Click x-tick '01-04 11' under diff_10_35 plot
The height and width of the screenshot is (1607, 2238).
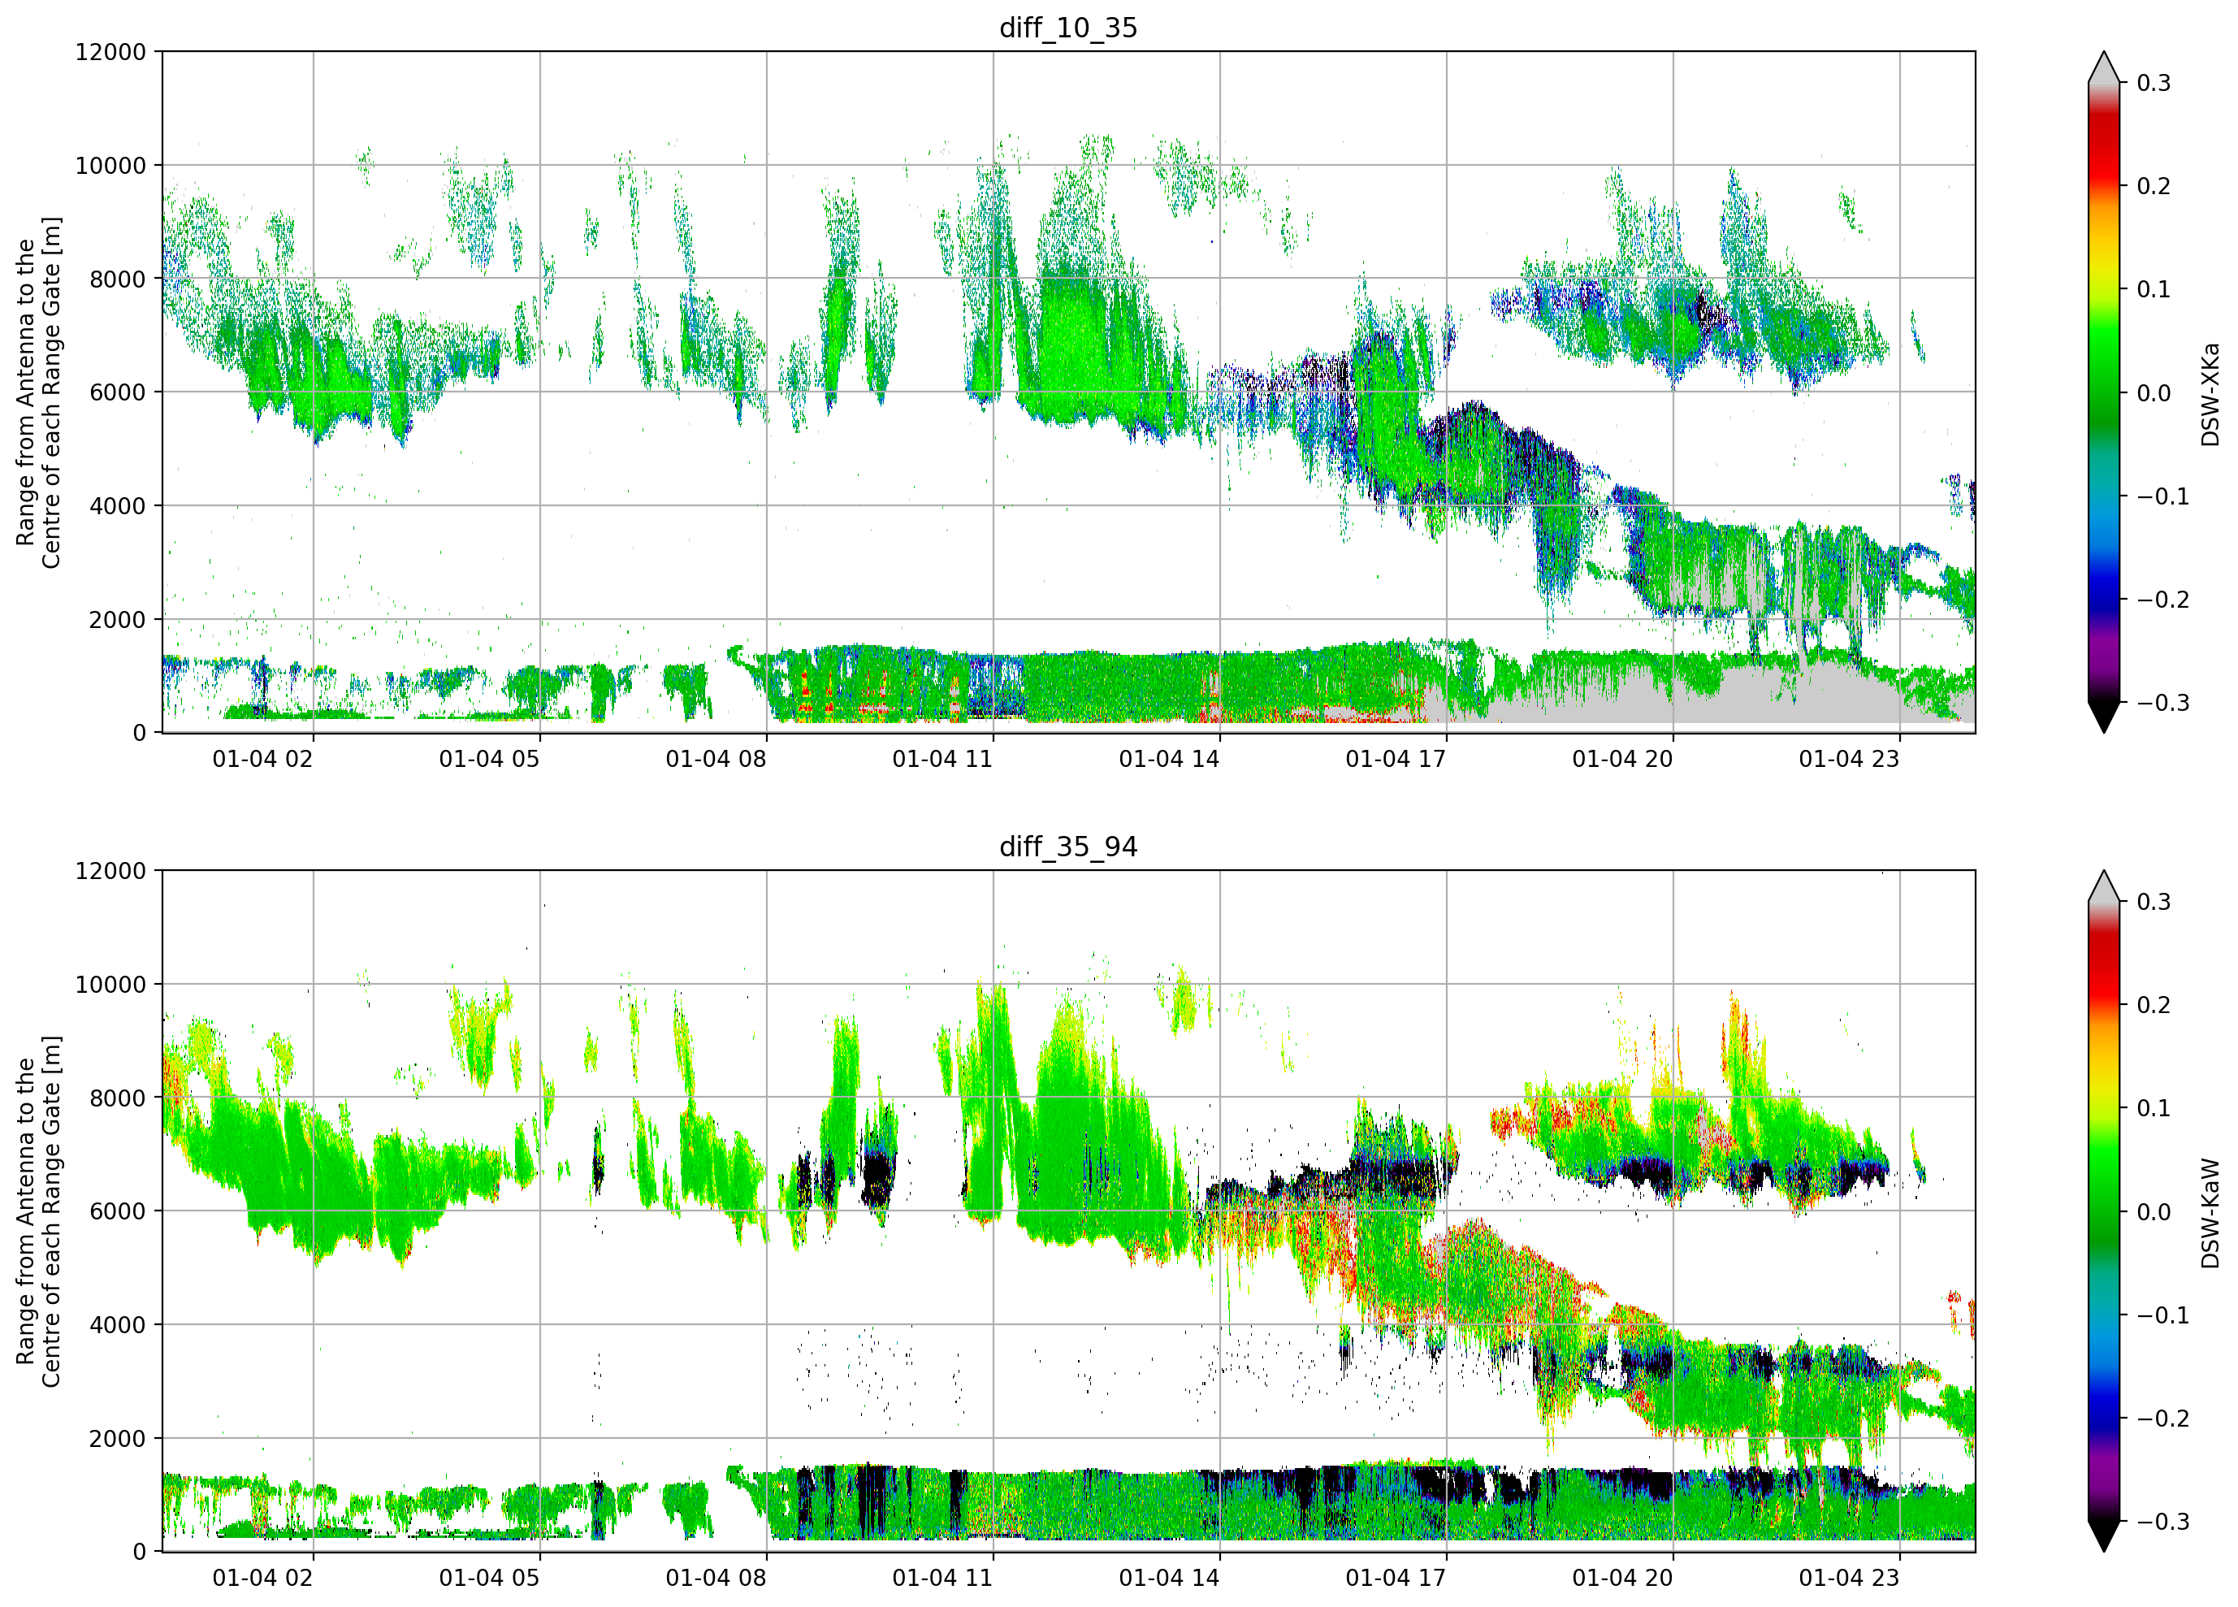pos(942,759)
